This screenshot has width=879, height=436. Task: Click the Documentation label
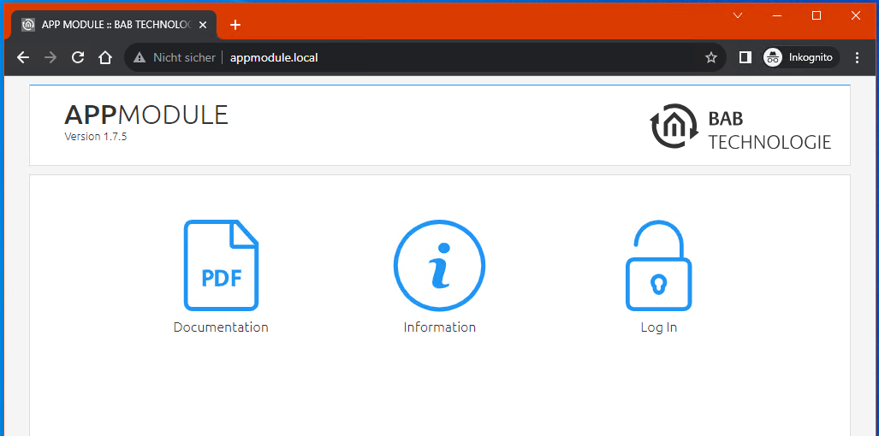[x=221, y=327]
